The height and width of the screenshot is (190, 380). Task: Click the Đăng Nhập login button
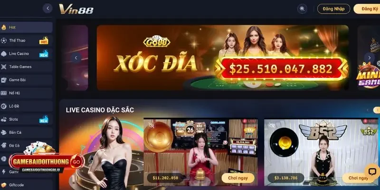coord(334,9)
